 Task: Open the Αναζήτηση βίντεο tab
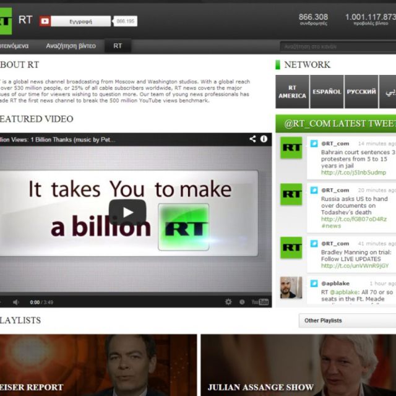[x=71, y=46]
